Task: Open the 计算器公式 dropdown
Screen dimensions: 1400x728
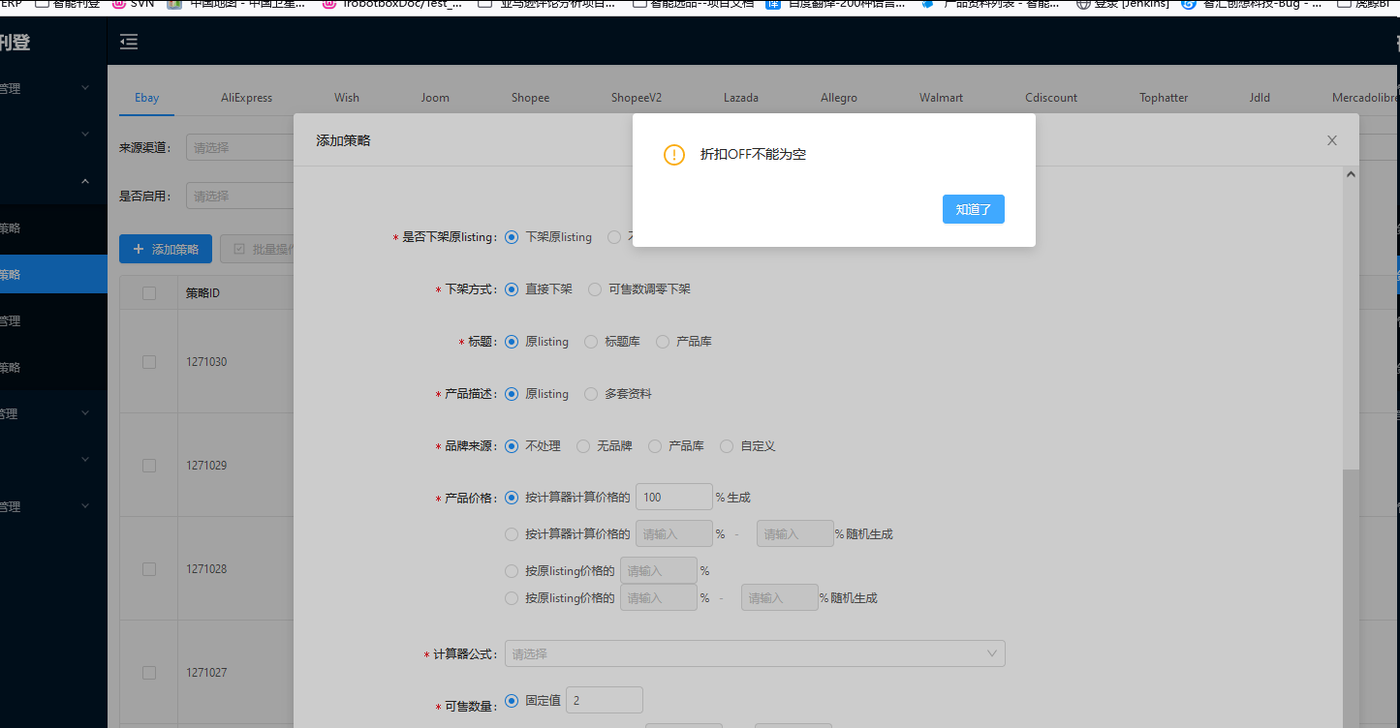Action: (755, 653)
